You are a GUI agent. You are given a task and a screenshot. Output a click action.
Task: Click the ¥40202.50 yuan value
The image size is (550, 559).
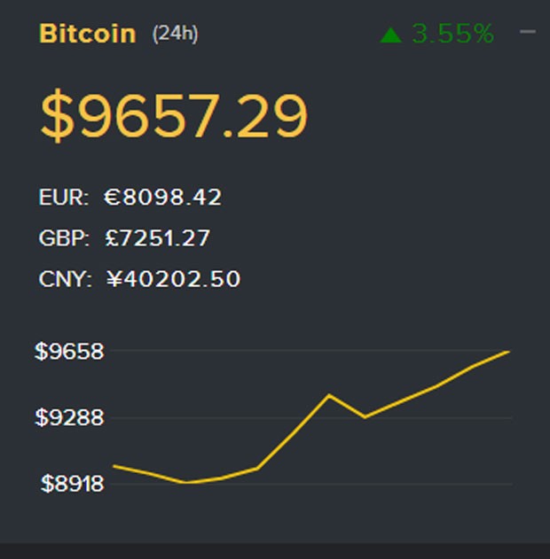coord(173,279)
